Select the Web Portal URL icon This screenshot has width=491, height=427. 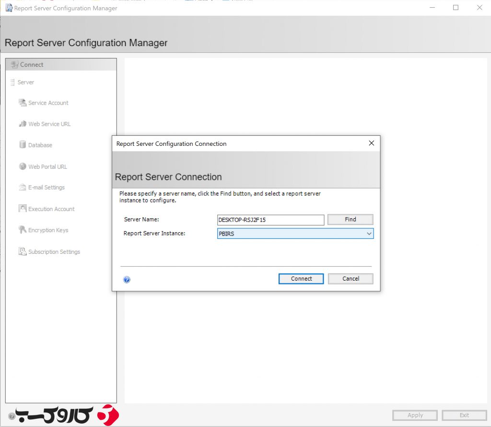point(22,166)
